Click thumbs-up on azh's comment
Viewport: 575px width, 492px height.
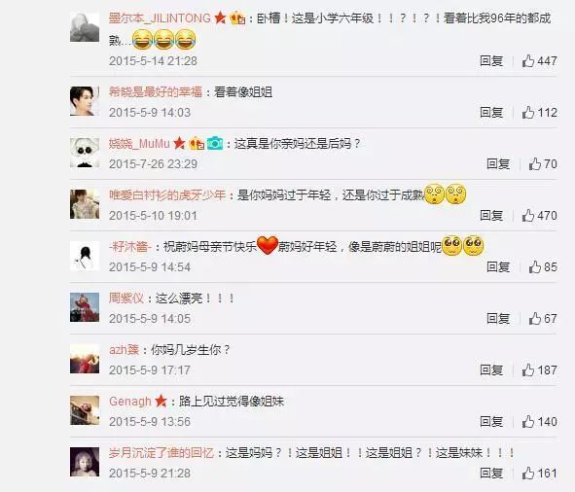point(528,369)
